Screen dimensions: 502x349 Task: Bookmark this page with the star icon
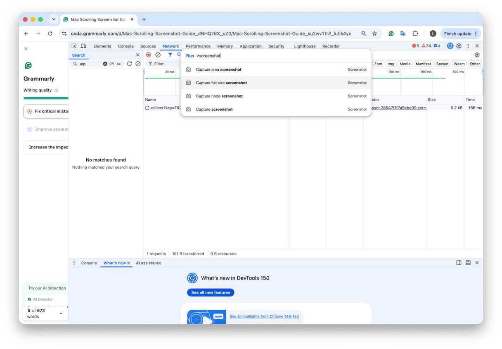pos(374,33)
